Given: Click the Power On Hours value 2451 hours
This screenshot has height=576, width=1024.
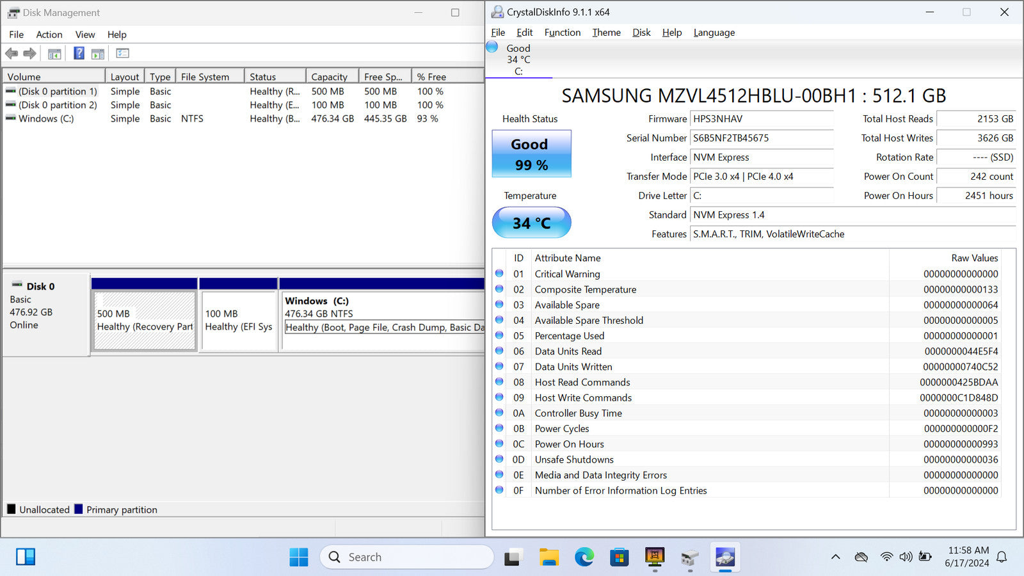Looking at the screenshot, I should 976,196.
